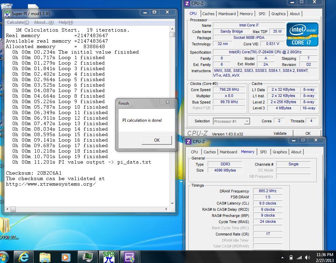Minimize the lower CPU-Z window
The height and width of the screenshot is (263, 336).
pyautogui.click(x=294, y=140)
